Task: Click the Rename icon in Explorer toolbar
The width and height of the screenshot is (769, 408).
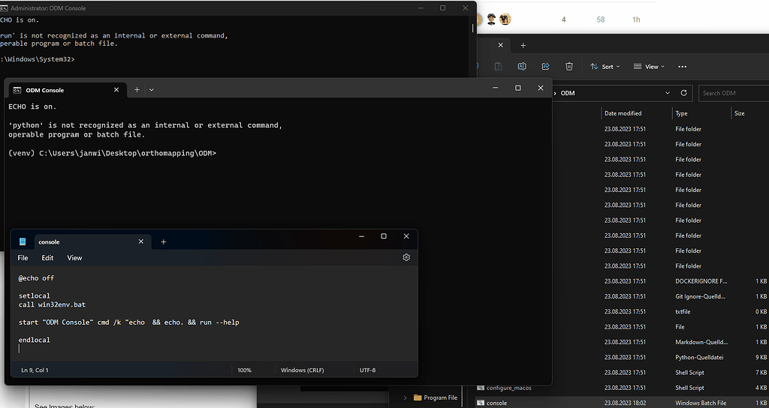Action: tap(522, 66)
